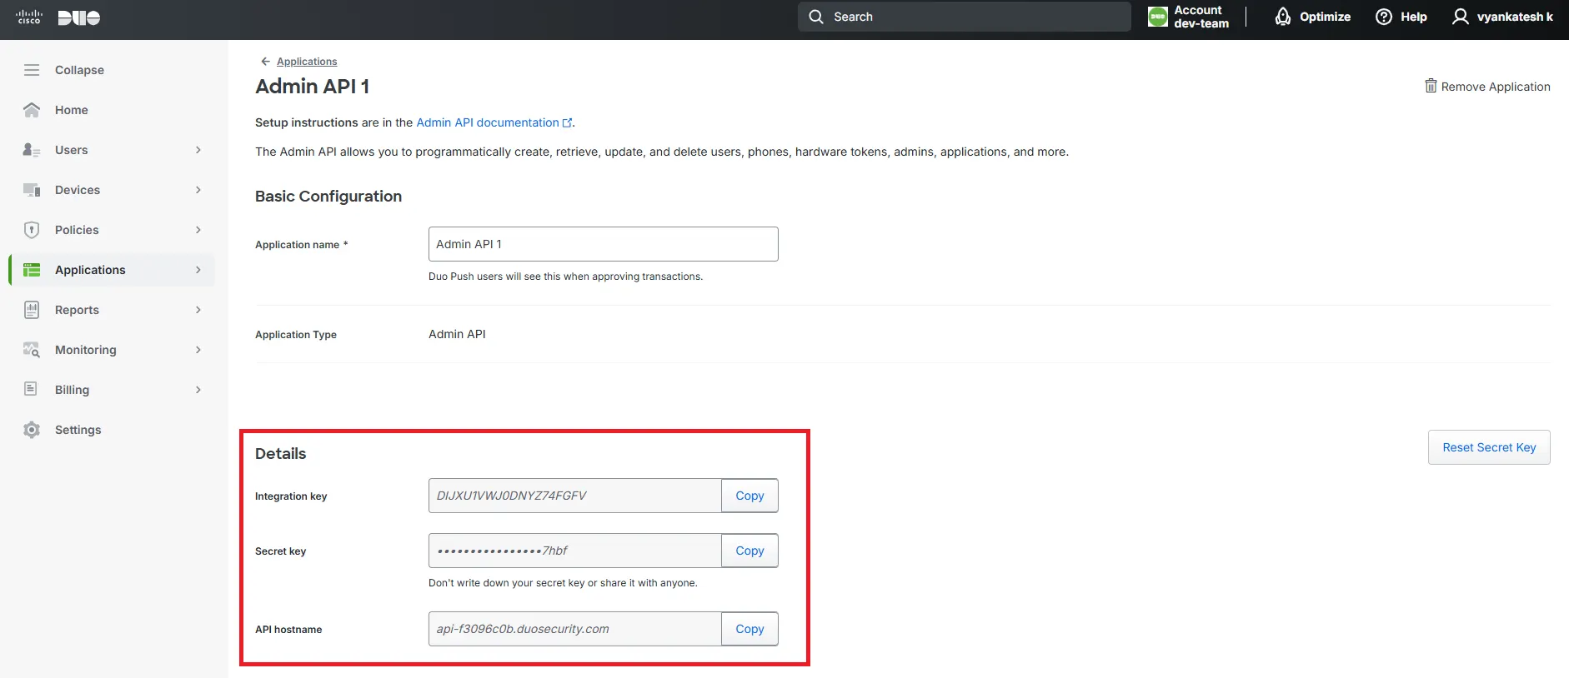Click the back arrow beside Applications

[265, 62]
